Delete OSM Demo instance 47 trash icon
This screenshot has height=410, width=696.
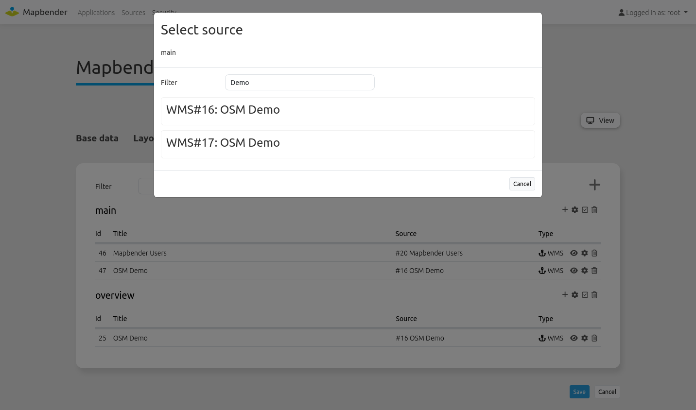(x=594, y=271)
